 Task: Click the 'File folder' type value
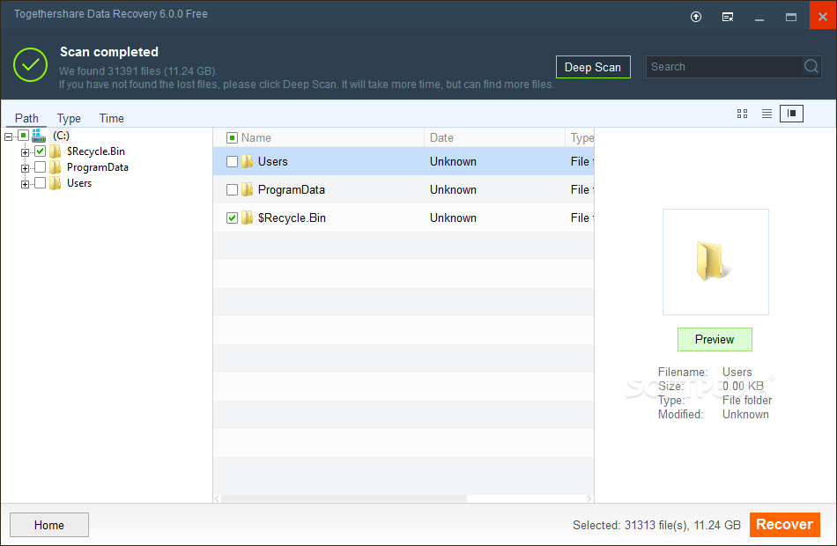747,401
